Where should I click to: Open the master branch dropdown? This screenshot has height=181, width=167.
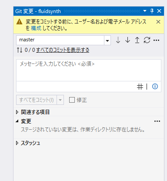pyautogui.click(x=107, y=40)
